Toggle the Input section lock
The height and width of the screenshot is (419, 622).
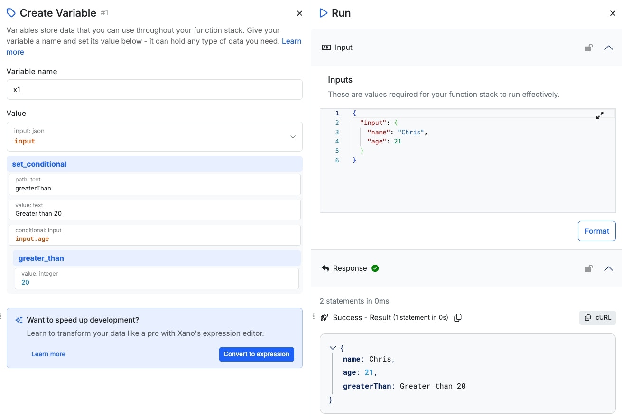588,48
